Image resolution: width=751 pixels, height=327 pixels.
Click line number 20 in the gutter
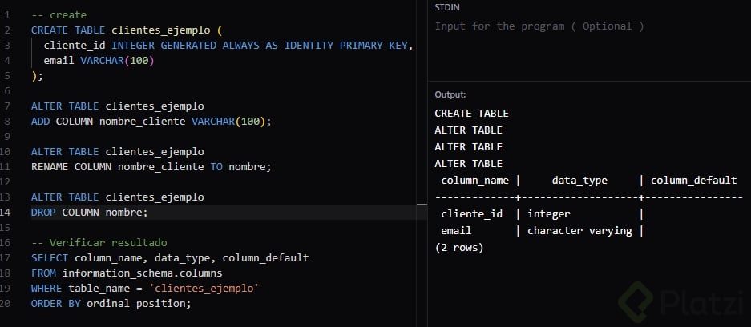click(6, 304)
